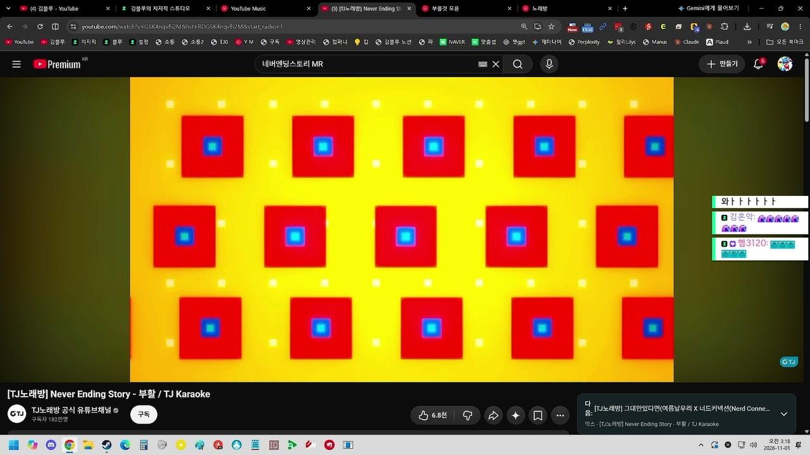Open Chrome extensions puzzle icon
This screenshot has width=810, height=455.
[x=725, y=27]
